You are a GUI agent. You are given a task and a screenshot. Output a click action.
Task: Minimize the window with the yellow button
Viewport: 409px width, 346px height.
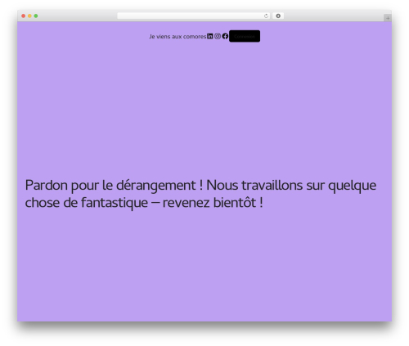click(x=29, y=16)
